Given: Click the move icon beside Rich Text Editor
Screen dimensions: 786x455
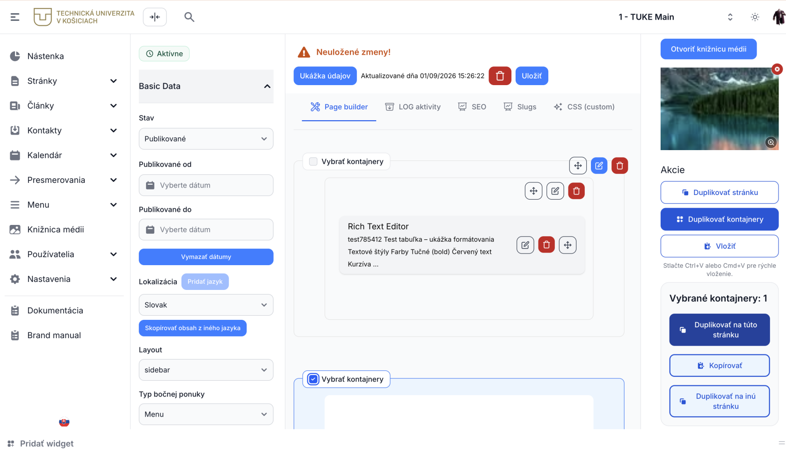Looking at the screenshot, I should point(568,245).
